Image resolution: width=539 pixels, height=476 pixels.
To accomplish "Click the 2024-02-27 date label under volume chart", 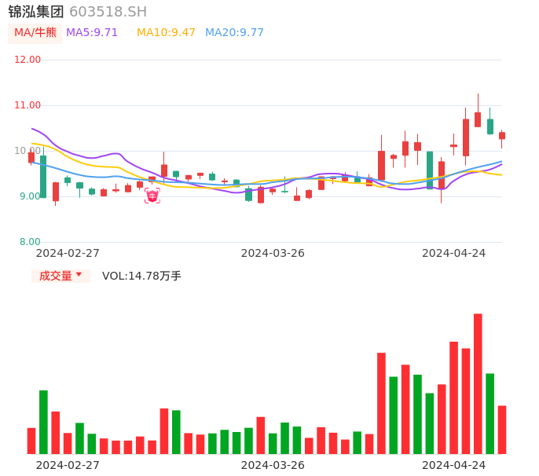I will 68,465.
